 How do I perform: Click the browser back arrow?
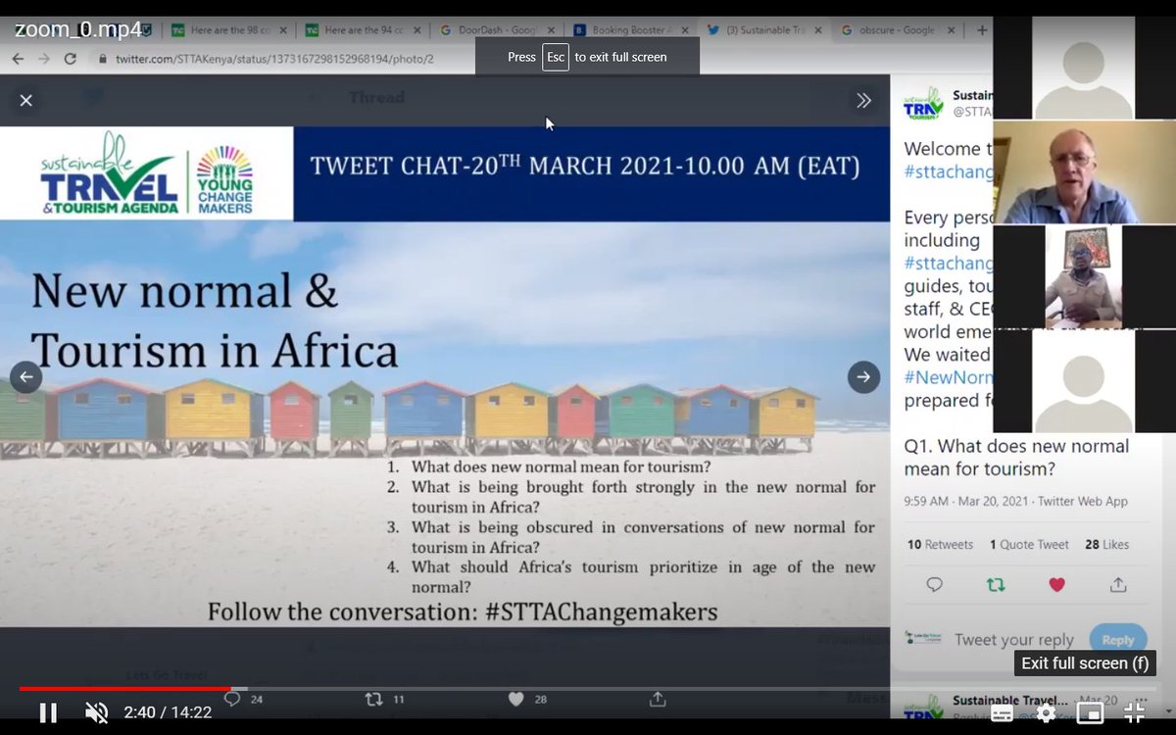[x=20, y=57]
